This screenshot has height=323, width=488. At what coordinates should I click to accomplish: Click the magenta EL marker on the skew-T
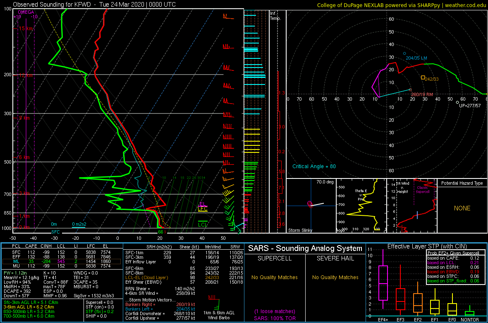pos(202,204)
